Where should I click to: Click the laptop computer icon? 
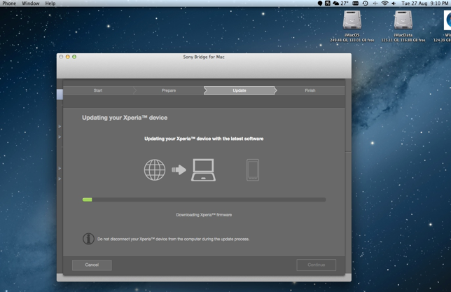point(203,170)
